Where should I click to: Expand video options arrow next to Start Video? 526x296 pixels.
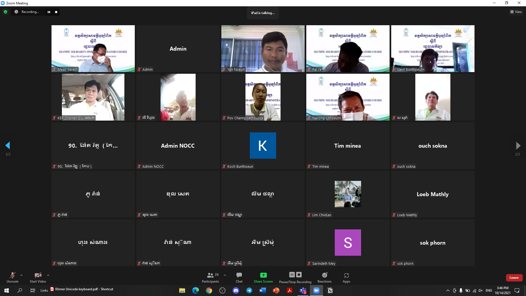tap(48, 275)
